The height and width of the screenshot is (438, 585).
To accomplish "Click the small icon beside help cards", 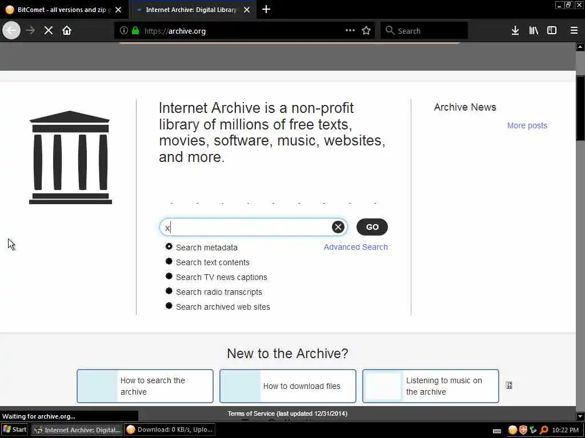I will pos(509,386).
